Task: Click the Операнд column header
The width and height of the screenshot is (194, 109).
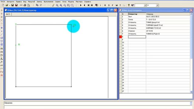Action: pyautogui.click(x=168, y=14)
